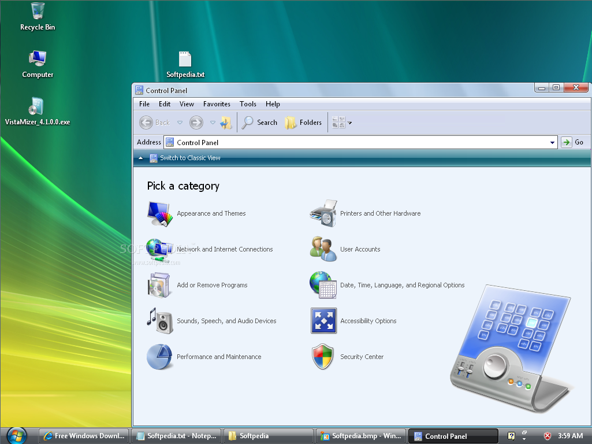Screen dimensions: 592x444
Task: Click the Switch to Classic View icon
Action: (x=153, y=158)
